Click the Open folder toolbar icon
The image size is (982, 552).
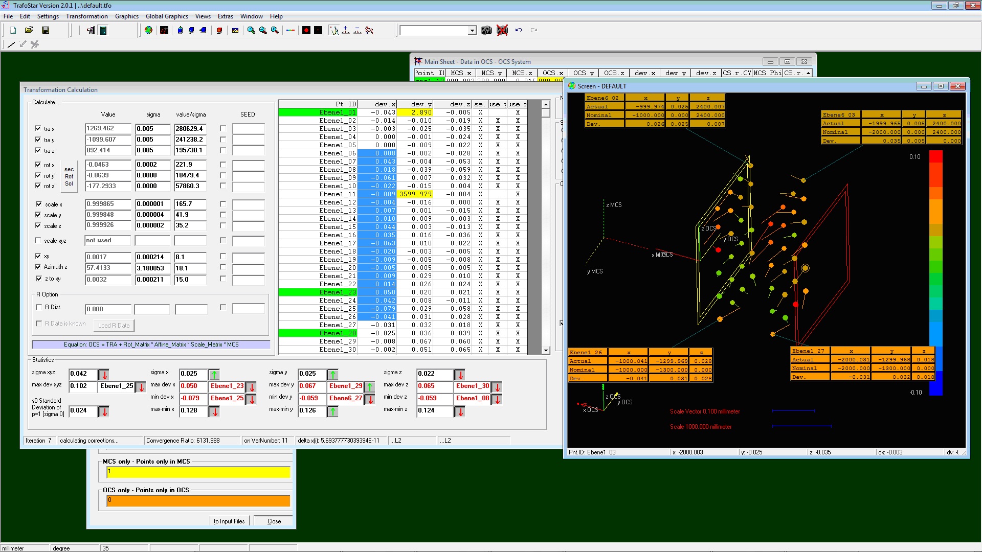click(29, 30)
